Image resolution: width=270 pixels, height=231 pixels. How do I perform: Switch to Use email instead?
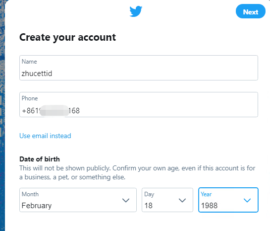[x=45, y=136]
